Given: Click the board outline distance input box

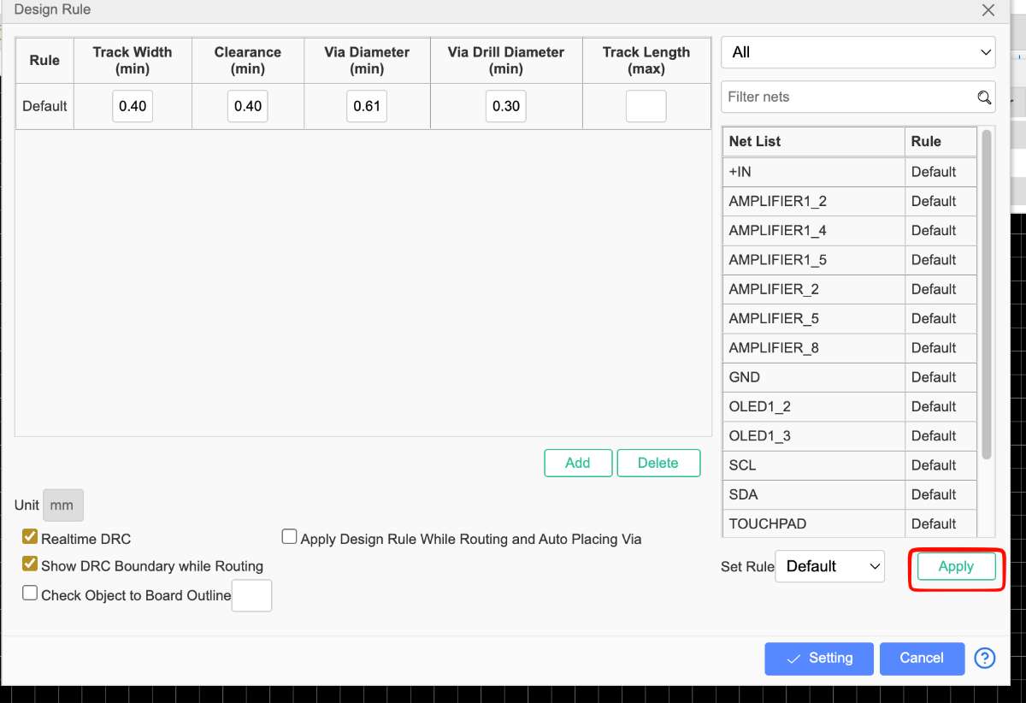Looking at the screenshot, I should pyautogui.click(x=252, y=595).
